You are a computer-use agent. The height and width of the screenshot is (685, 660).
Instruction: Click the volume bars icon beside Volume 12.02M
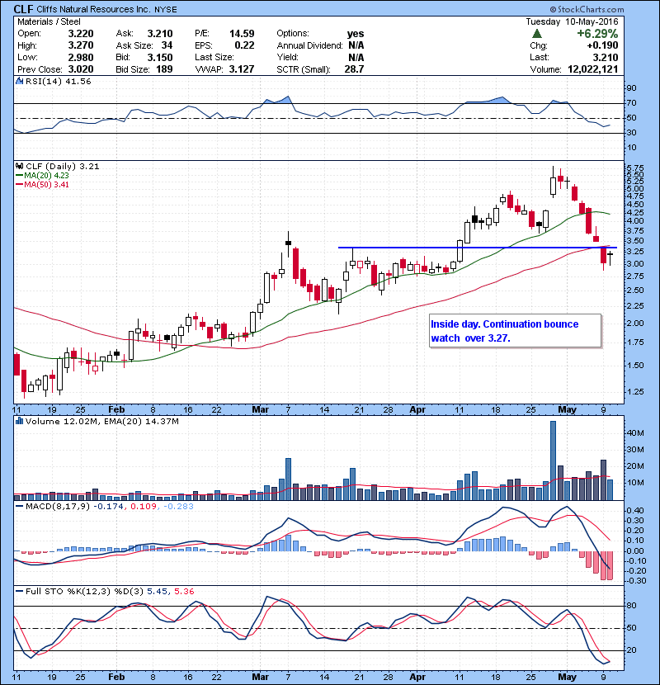(x=19, y=421)
